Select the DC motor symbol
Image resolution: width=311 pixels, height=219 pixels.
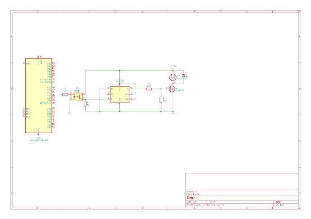(x=173, y=77)
